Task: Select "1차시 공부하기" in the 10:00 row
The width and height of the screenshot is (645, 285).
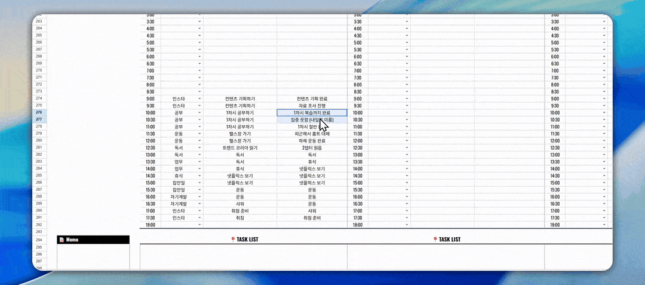Action: pos(240,113)
